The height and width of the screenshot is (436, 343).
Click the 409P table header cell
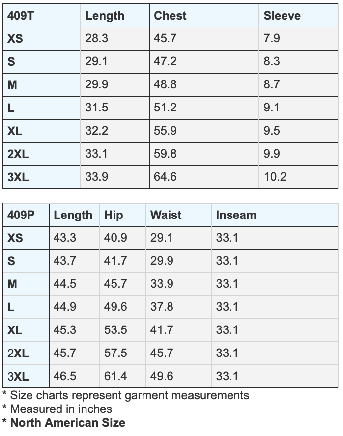[x=22, y=215]
